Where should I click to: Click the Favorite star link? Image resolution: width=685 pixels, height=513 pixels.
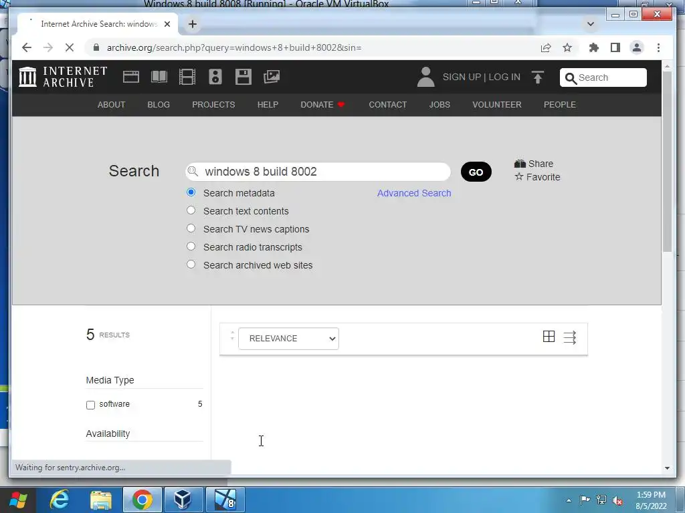tap(537, 177)
